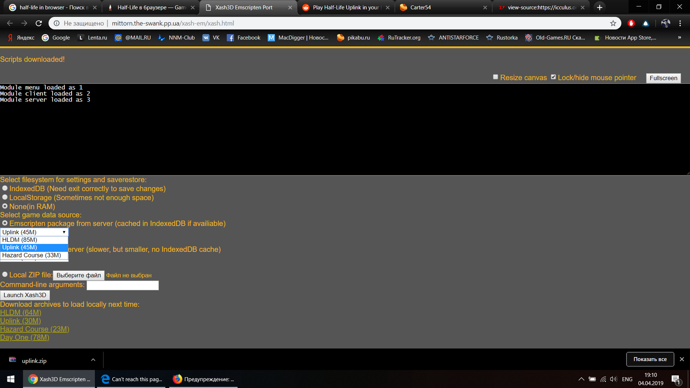Image resolution: width=690 pixels, height=388 pixels.
Task: Collapse the Uplink (45M) package dropdown
Action: click(34, 232)
